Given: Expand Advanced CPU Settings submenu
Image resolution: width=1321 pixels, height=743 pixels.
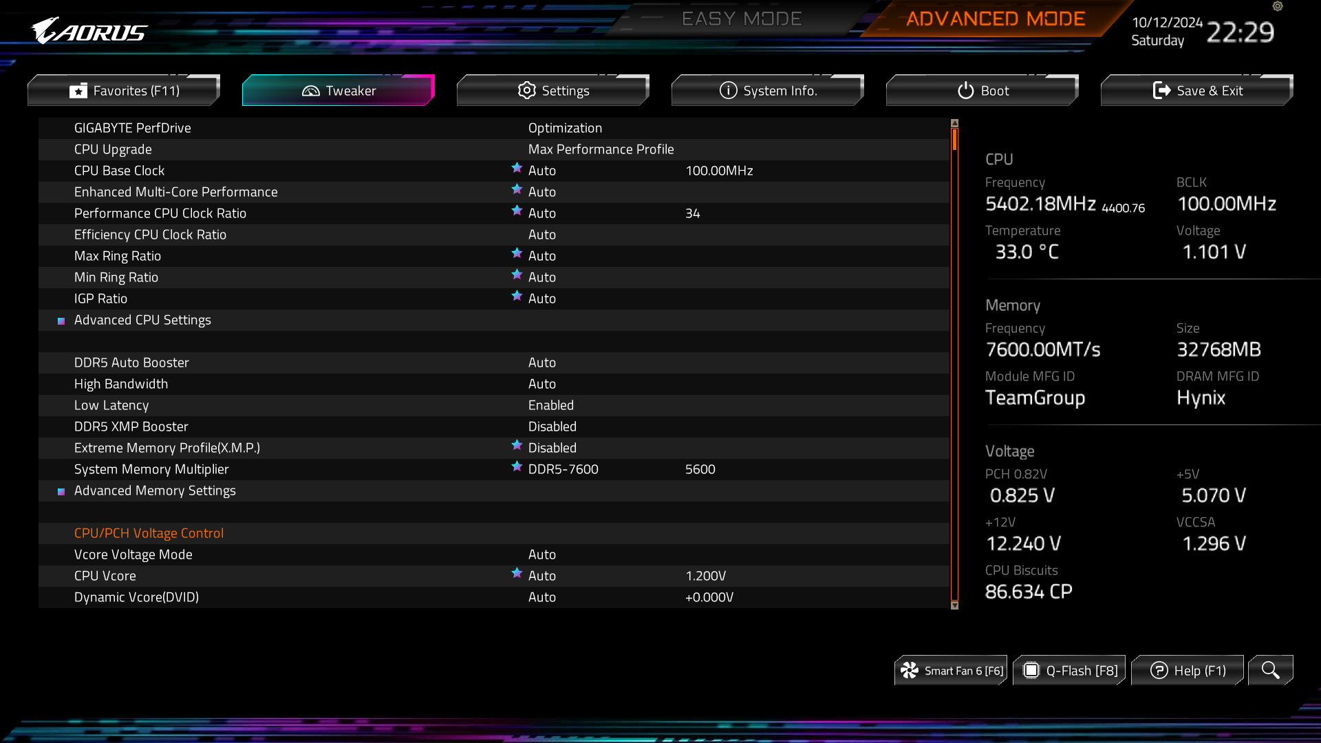Looking at the screenshot, I should click(142, 320).
